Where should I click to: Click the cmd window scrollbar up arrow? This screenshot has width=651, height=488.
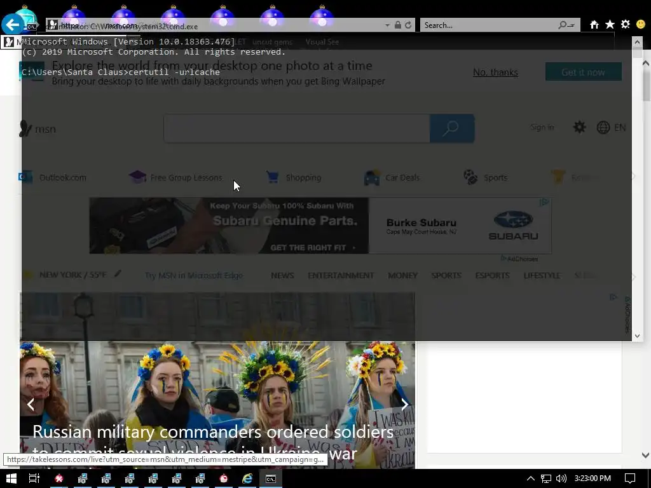[x=637, y=41]
